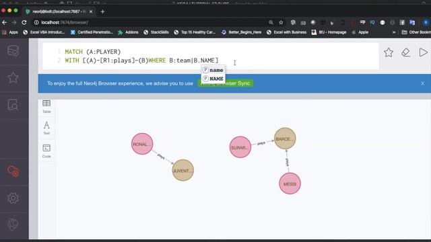Select the MESSI player node
Image resolution: width=431 pixels, height=242 pixels.
[290, 184]
